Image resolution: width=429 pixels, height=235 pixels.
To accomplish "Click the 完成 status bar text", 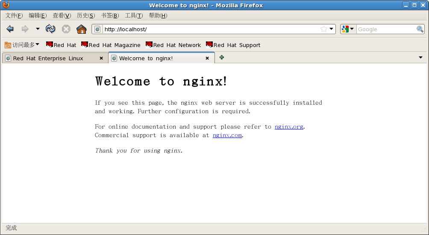I will tap(11, 228).
